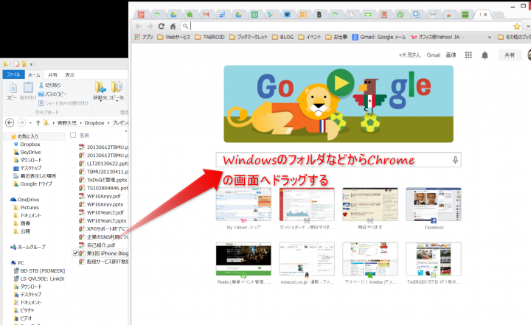Switch to the 表示 ribbon tab in Explorer
The image size is (531, 325).
pyautogui.click(x=70, y=75)
